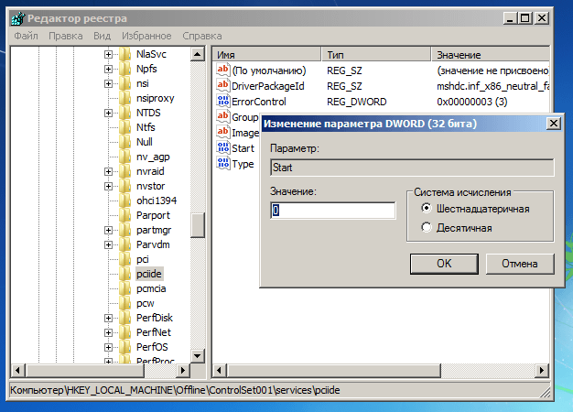Click the PerfDisk folder icon
The width and height of the screenshot is (573, 412).
(x=125, y=318)
